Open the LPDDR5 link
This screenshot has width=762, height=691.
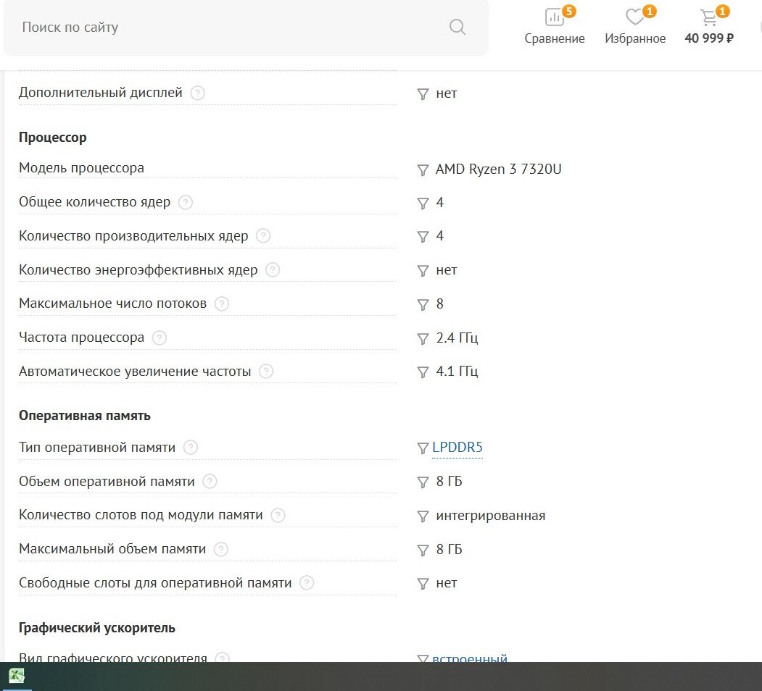pos(457,447)
